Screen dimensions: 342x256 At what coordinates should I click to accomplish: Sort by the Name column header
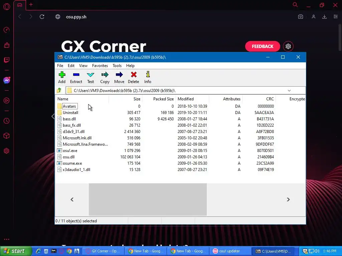coord(82,99)
